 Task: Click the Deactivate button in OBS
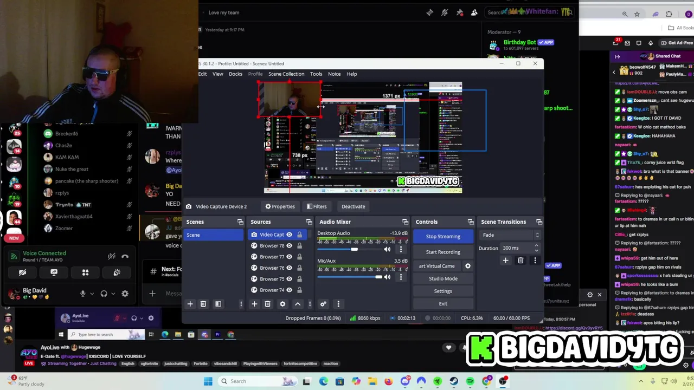tap(353, 206)
